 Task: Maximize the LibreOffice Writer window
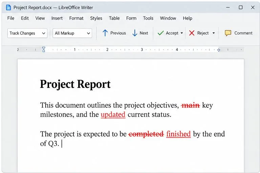pos(241,7)
